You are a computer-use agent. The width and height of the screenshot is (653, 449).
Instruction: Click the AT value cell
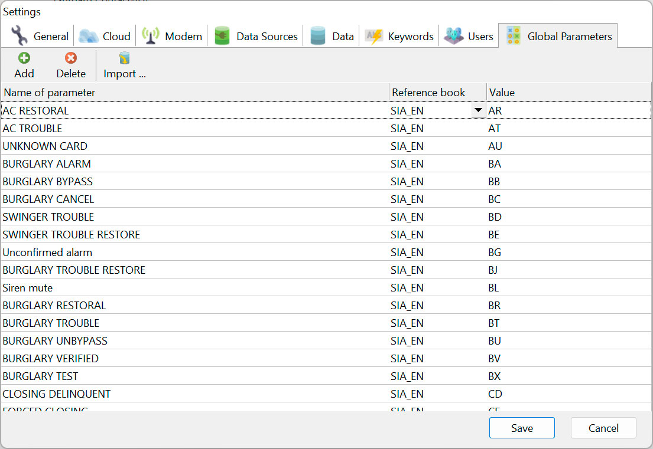point(568,129)
